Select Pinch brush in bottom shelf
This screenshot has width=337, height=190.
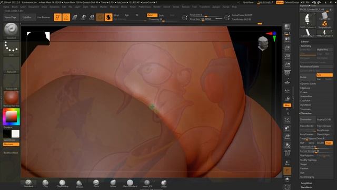click(x=96, y=184)
